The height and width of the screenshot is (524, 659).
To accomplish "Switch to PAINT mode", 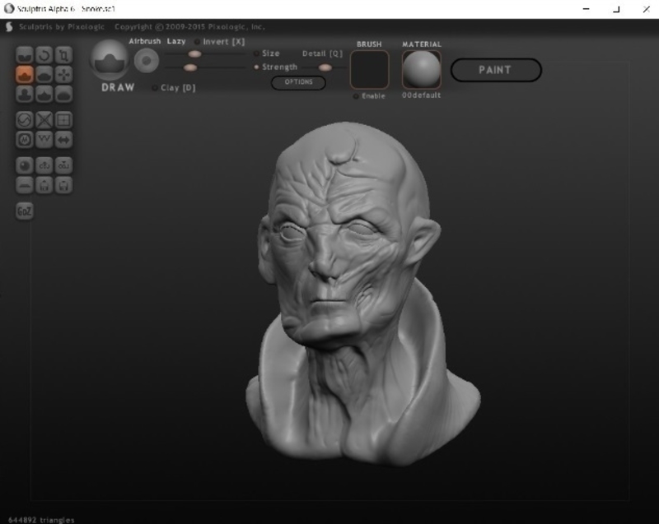I will pos(496,70).
